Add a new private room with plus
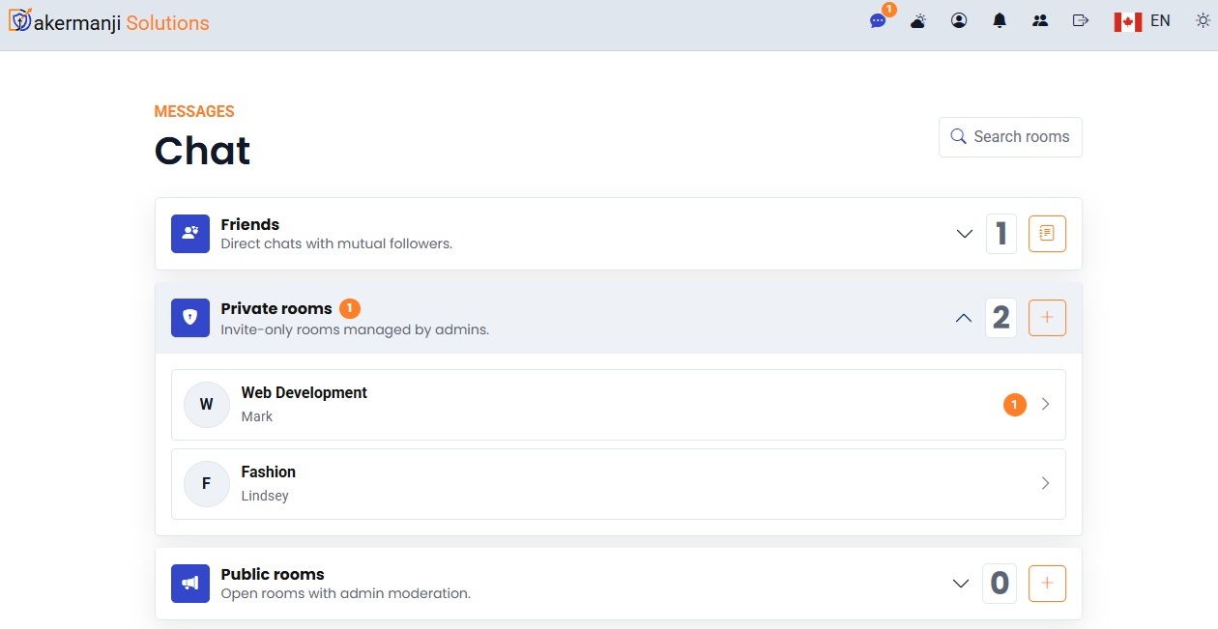 [x=1047, y=318]
